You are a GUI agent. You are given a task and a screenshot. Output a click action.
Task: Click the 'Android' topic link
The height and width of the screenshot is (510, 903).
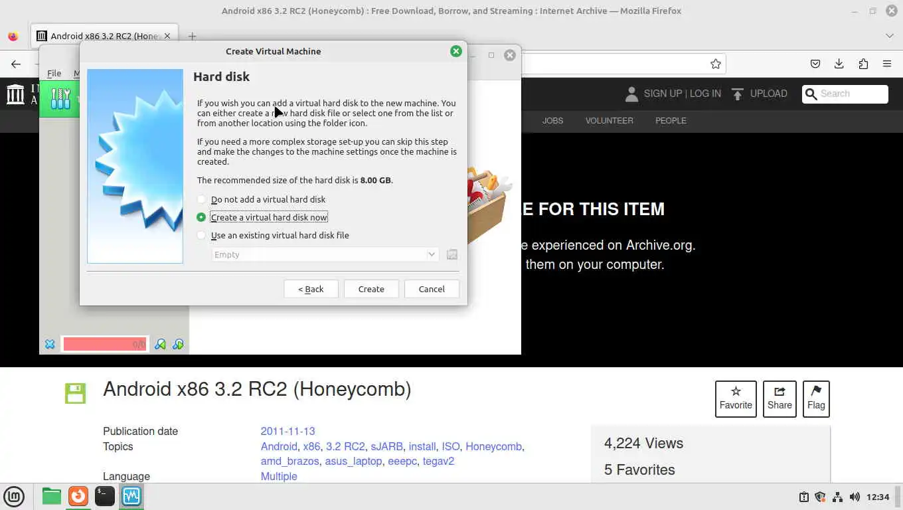click(x=279, y=446)
